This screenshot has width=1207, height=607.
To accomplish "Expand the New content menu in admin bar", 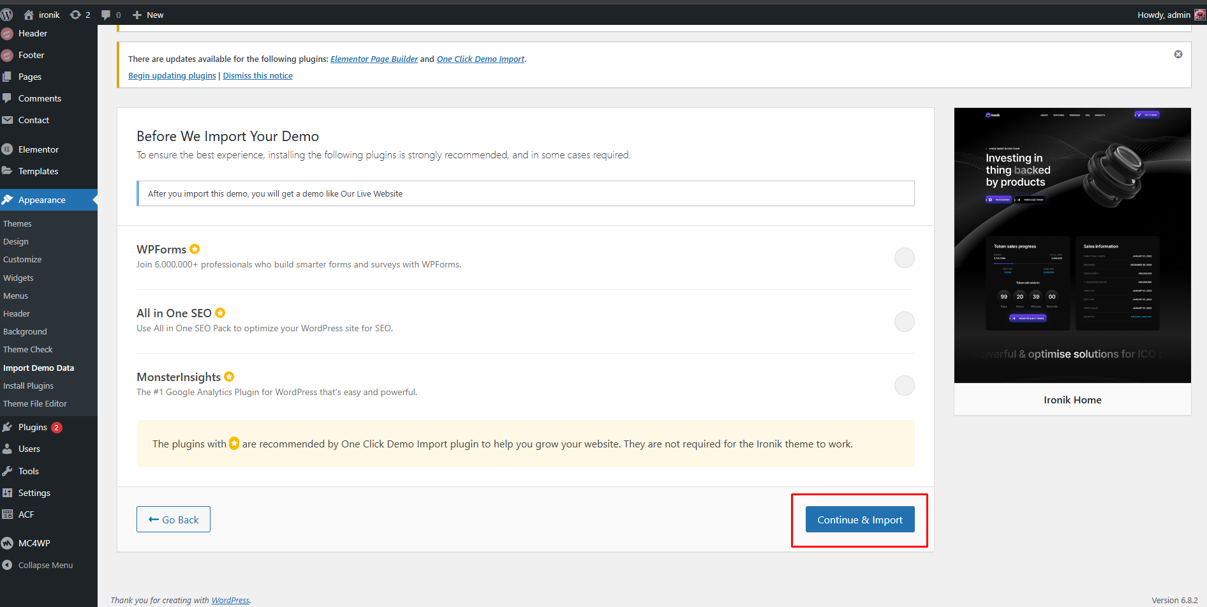I will [148, 15].
